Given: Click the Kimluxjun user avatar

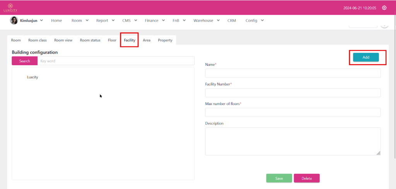Looking at the screenshot, I should [14, 21].
